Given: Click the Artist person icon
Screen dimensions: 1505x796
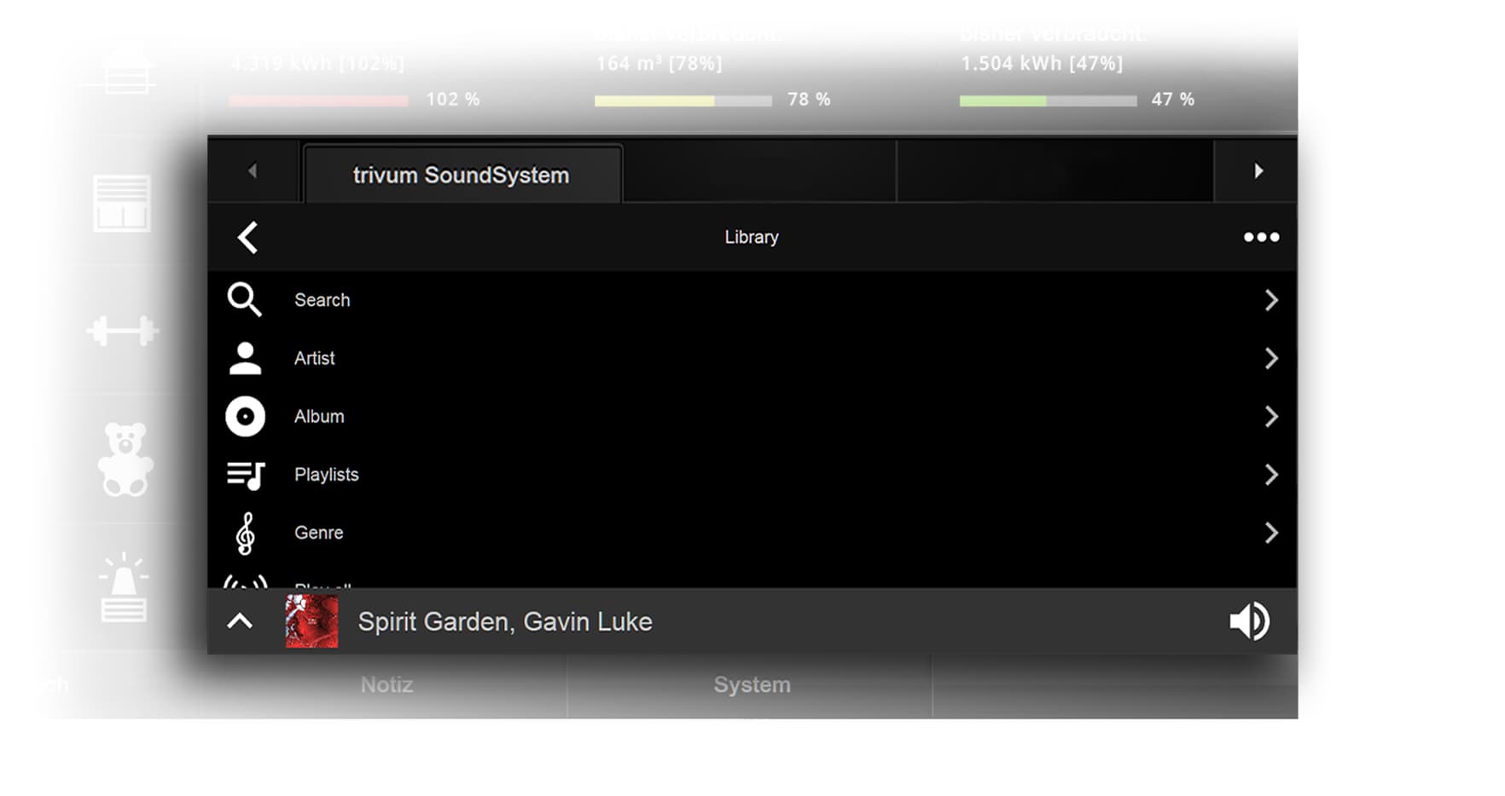Looking at the screenshot, I should (245, 358).
